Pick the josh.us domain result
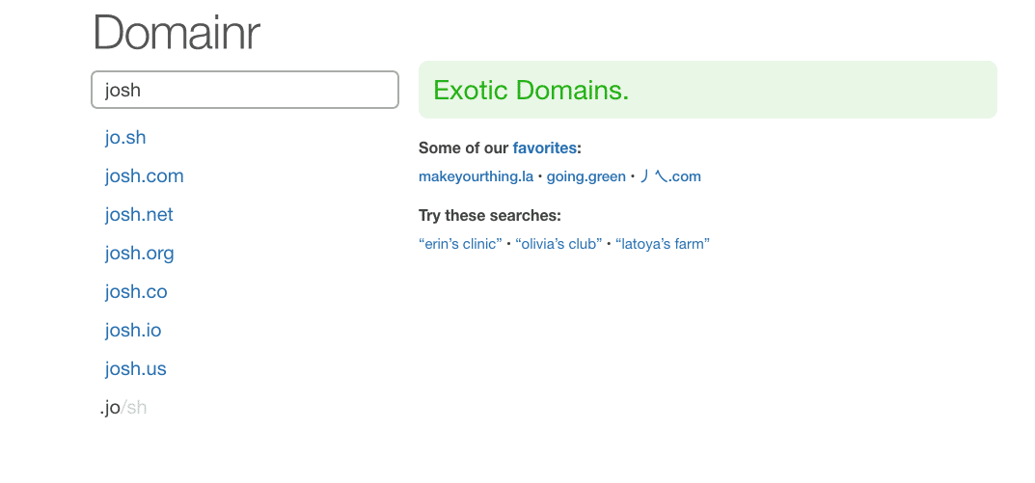 point(135,369)
